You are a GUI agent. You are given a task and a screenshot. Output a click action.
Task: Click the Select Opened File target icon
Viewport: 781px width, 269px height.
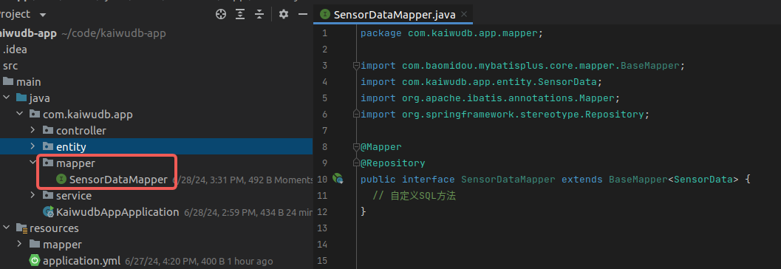[221, 15]
